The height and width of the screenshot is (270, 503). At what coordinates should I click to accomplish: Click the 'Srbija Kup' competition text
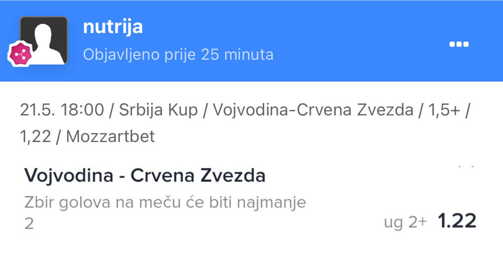(x=158, y=110)
